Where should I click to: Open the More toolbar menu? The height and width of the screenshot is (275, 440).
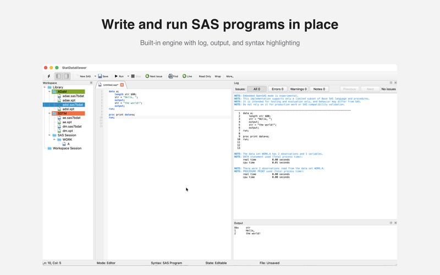click(229, 76)
